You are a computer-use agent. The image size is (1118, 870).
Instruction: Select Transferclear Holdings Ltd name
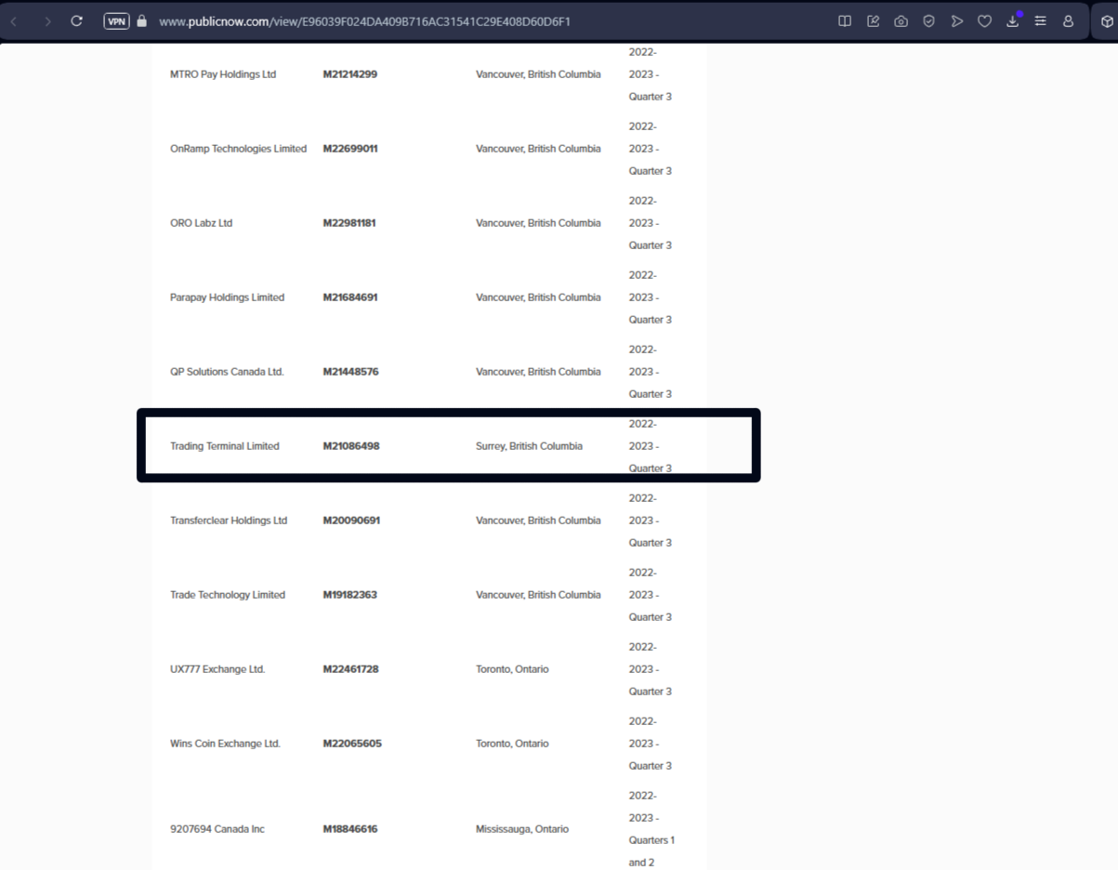[229, 521]
